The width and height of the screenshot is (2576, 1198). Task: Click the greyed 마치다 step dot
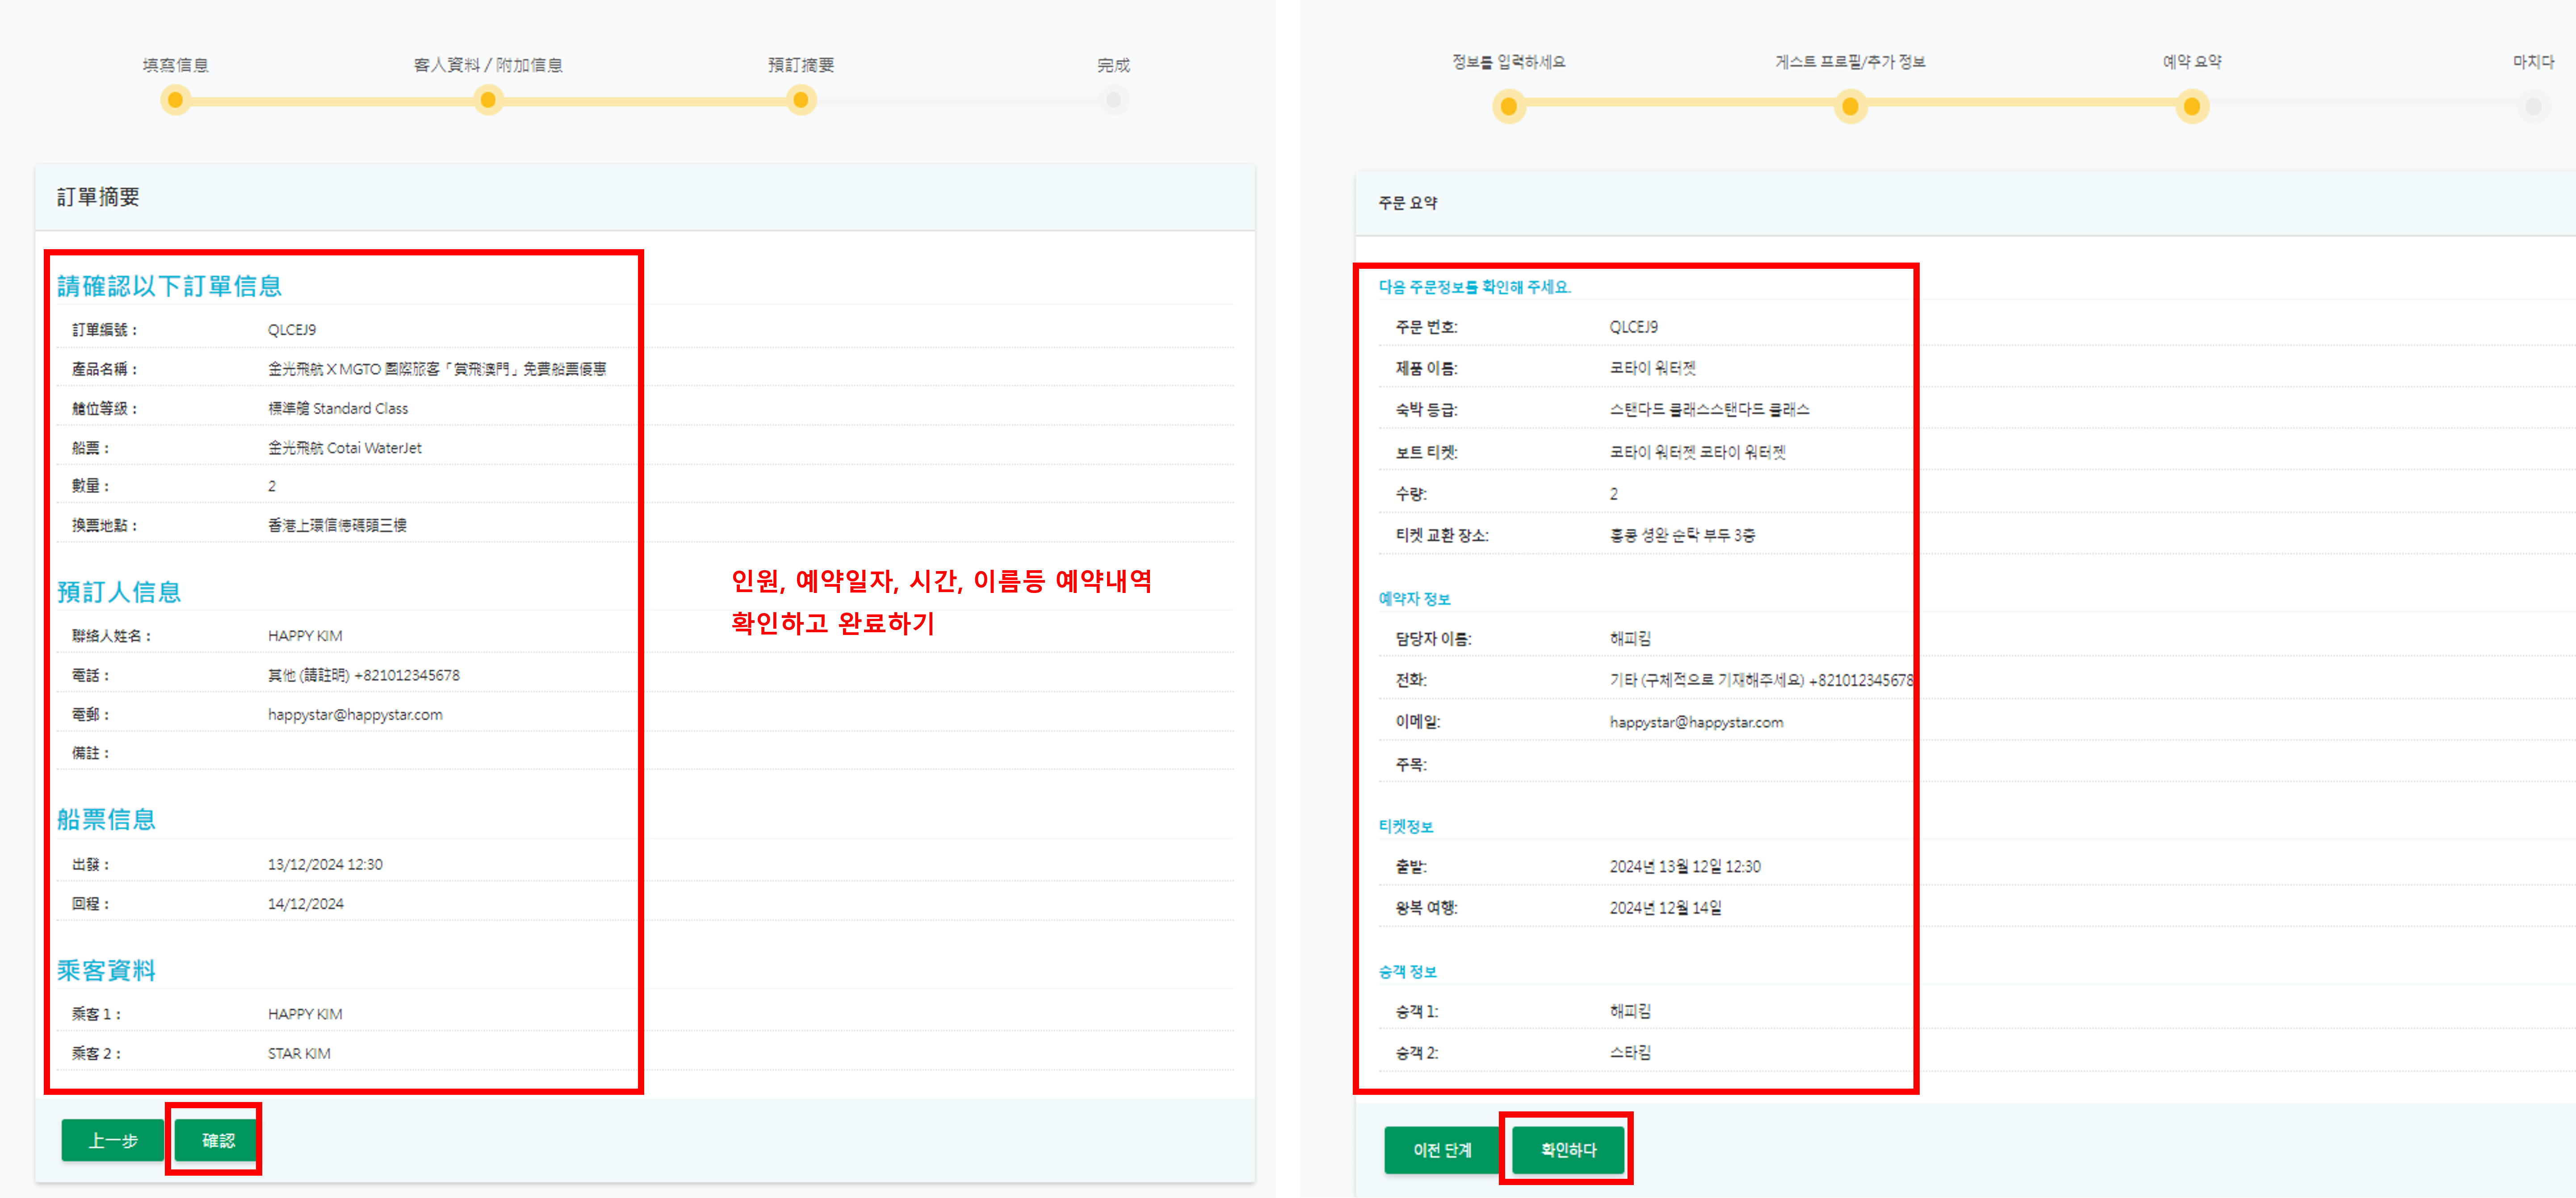(x=2532, y=106)
